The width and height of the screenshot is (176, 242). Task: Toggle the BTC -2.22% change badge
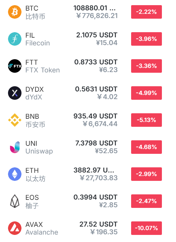point(146,12)
